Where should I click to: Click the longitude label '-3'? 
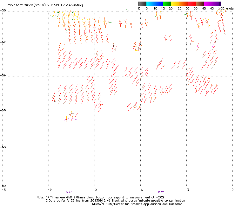point(186,190)
